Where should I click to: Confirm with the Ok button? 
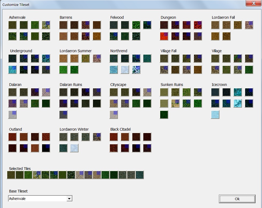point(237,199)
